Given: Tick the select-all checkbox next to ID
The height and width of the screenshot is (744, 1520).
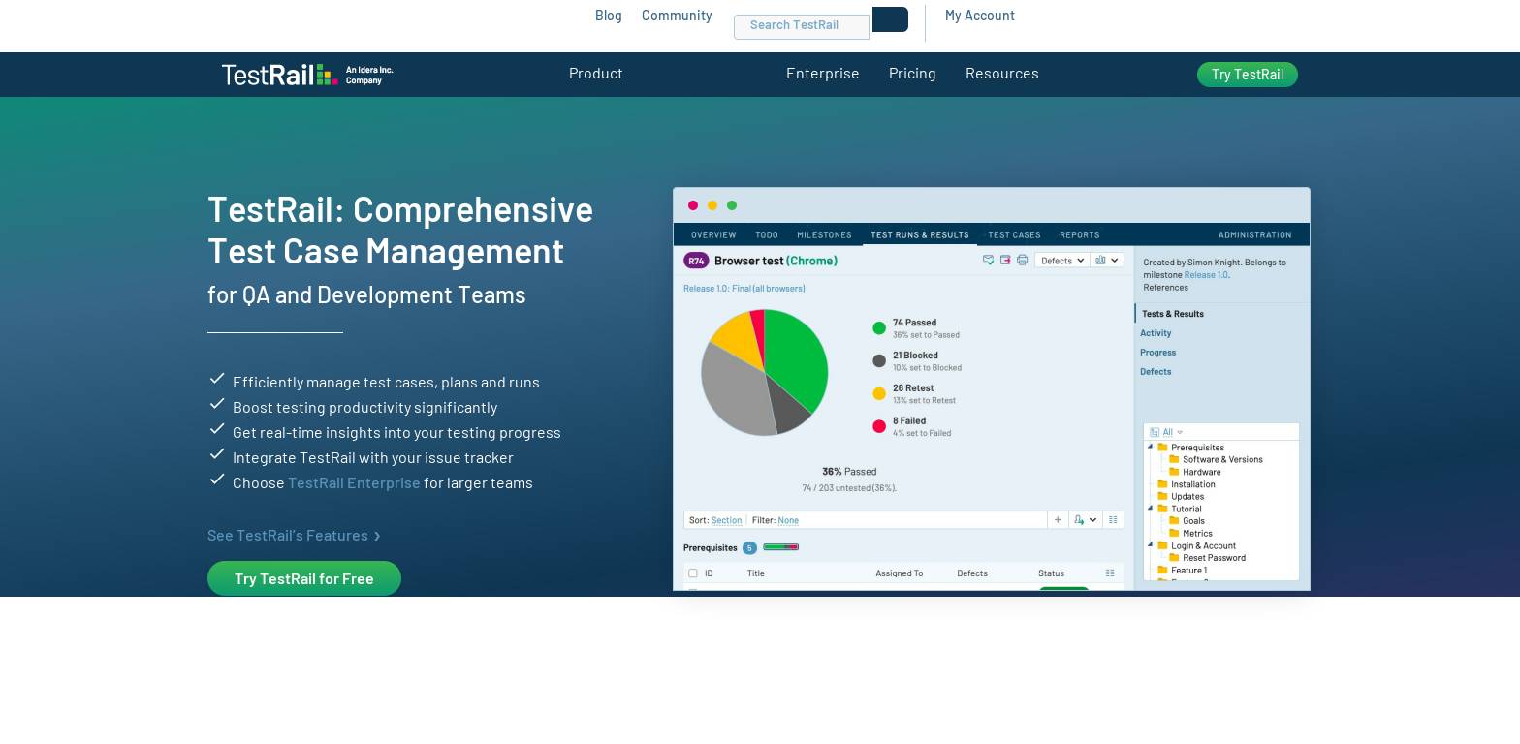Looking at the screenshot, I should point(692,573).
